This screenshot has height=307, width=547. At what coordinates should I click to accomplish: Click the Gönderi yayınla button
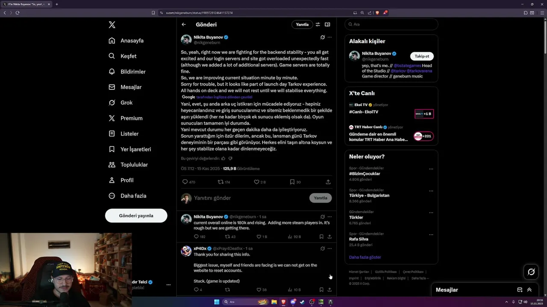136,215
